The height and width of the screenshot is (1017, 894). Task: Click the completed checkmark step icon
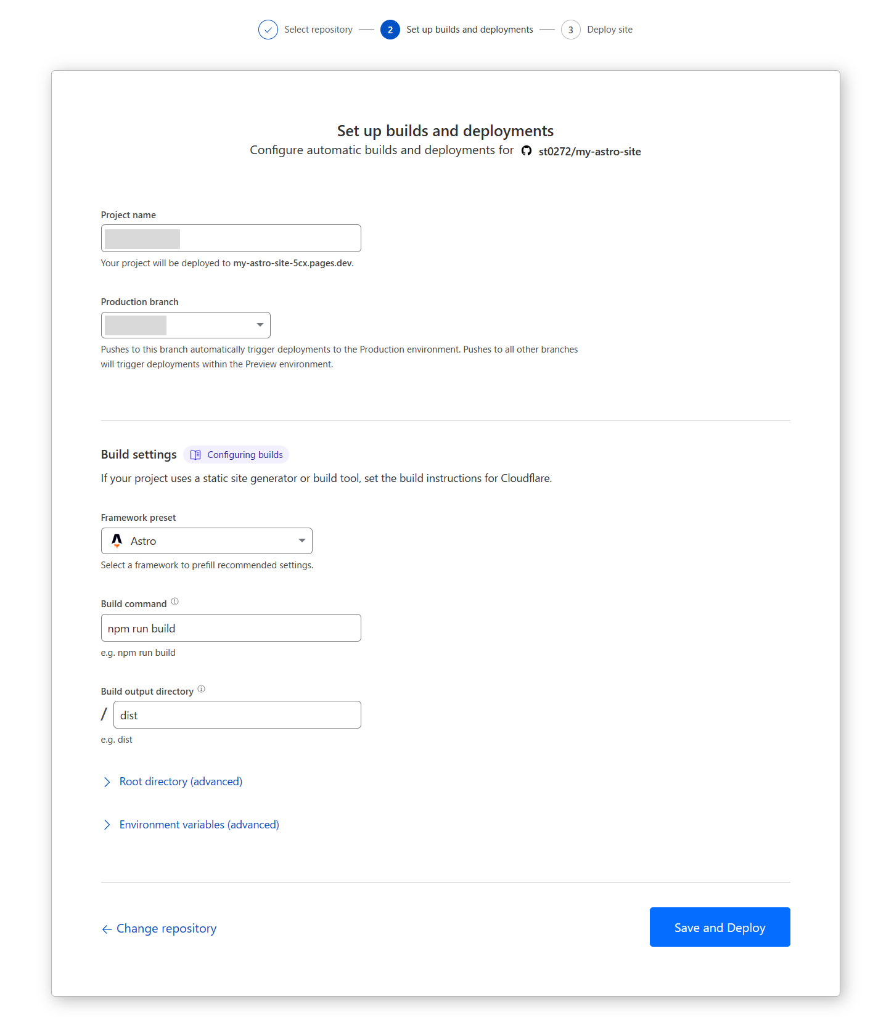pos(268,30)
